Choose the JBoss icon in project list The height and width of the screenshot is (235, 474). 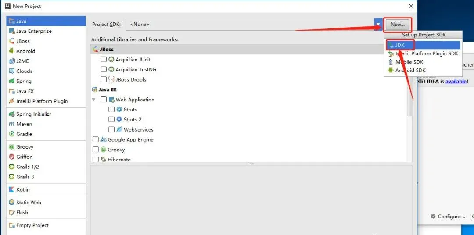[x=12, y=41]
